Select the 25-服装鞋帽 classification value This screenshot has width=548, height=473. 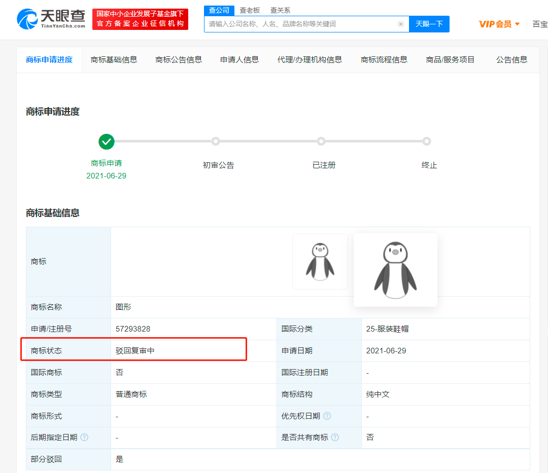point(387,329)
